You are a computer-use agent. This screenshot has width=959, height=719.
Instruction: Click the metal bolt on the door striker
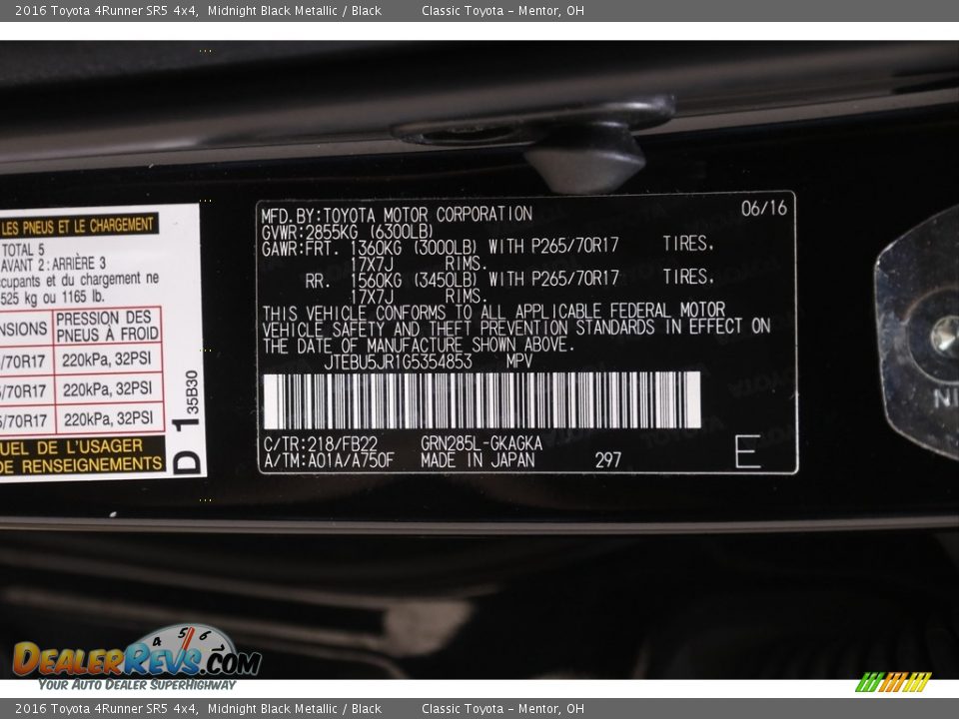pos(943,337)
